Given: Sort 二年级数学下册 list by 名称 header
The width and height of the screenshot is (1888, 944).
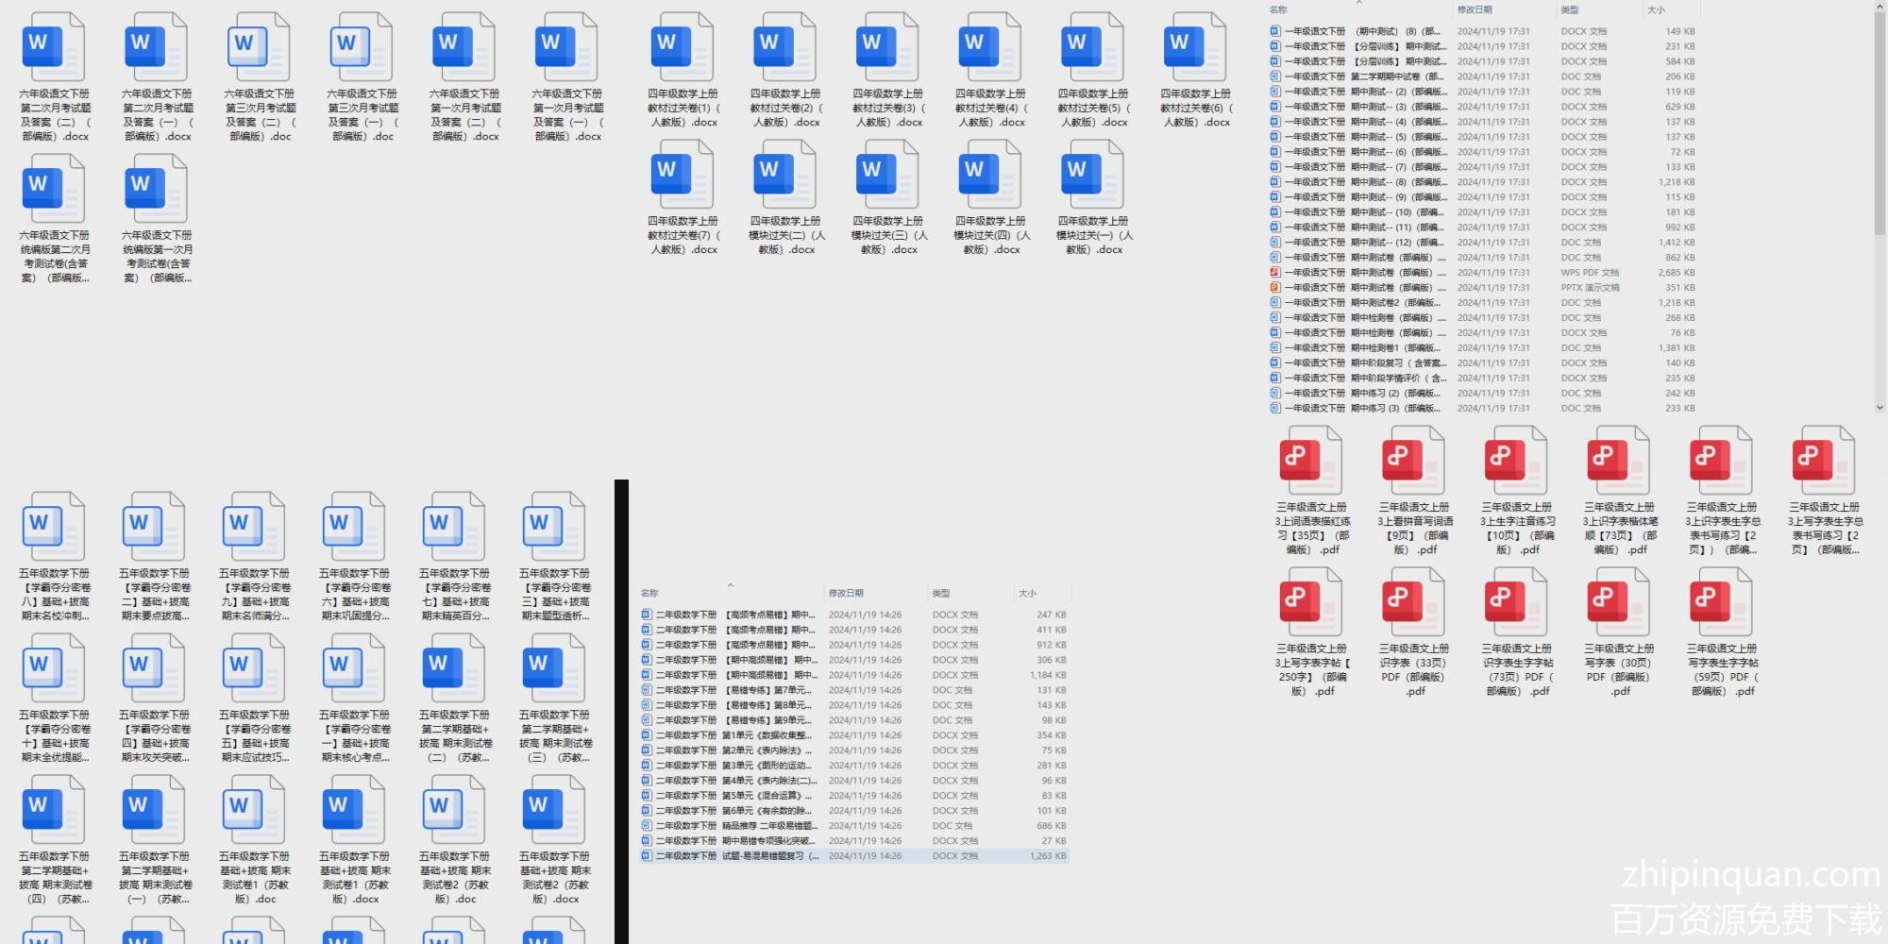Looking at the screenshot, I should 649,593.
